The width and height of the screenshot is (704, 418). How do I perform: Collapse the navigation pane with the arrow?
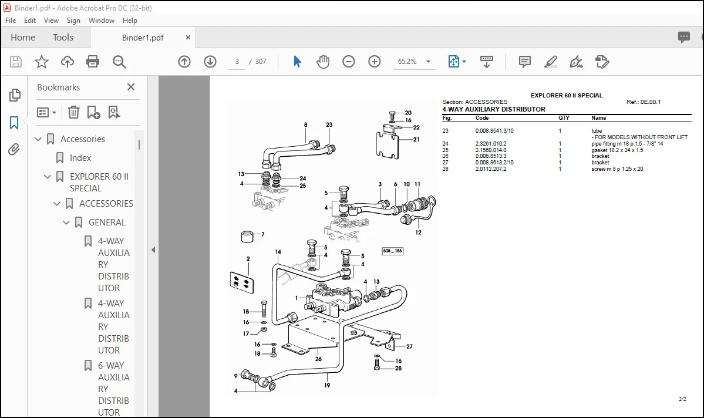(x=153, y=250)
